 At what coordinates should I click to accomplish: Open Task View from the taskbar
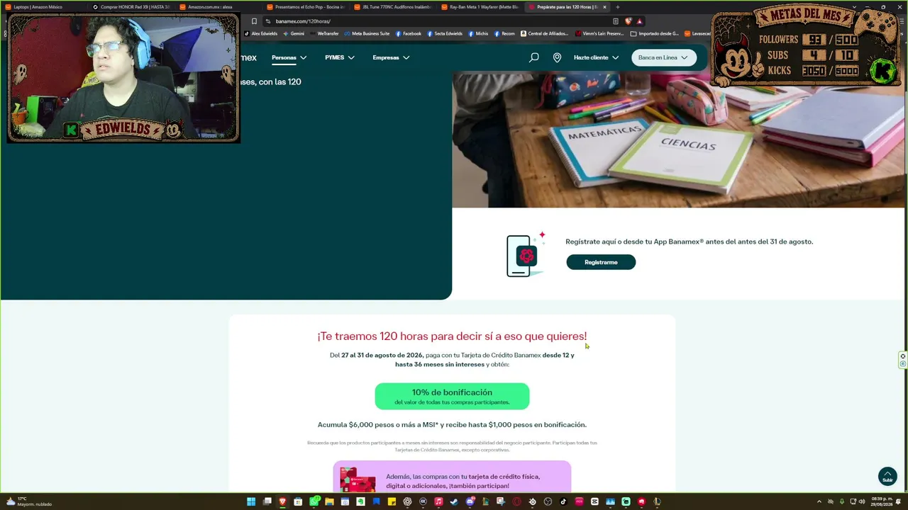[267, 501]
